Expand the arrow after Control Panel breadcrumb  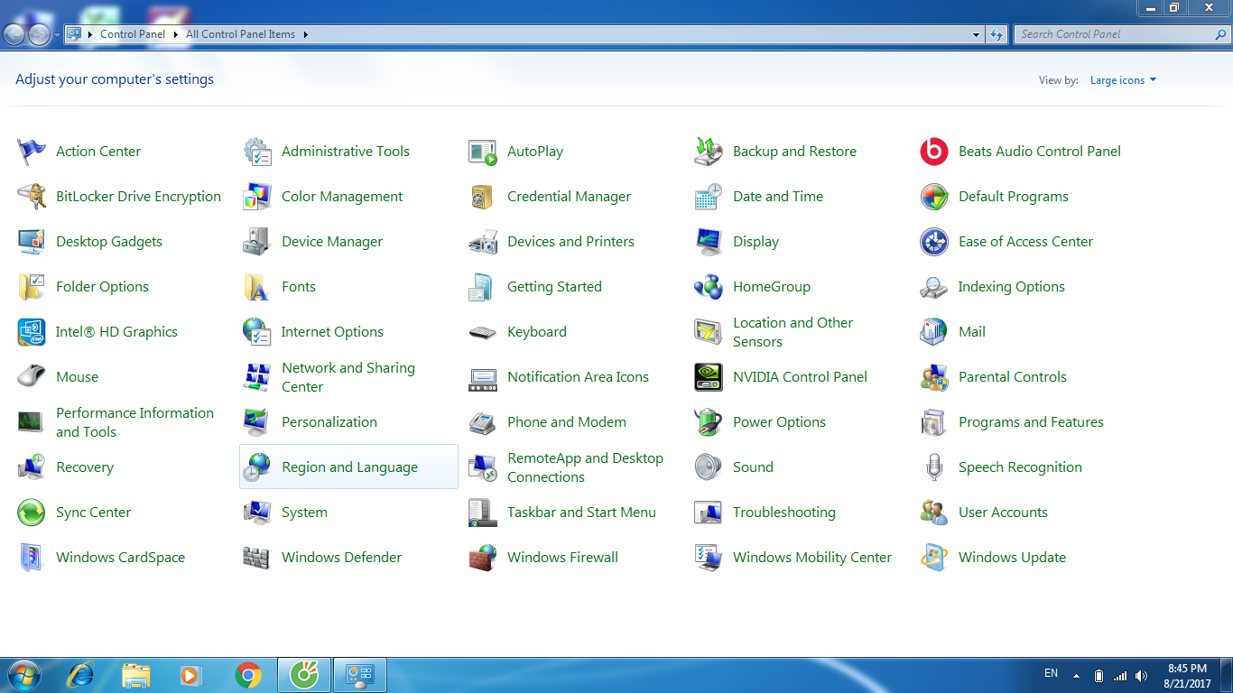point(175,34)
